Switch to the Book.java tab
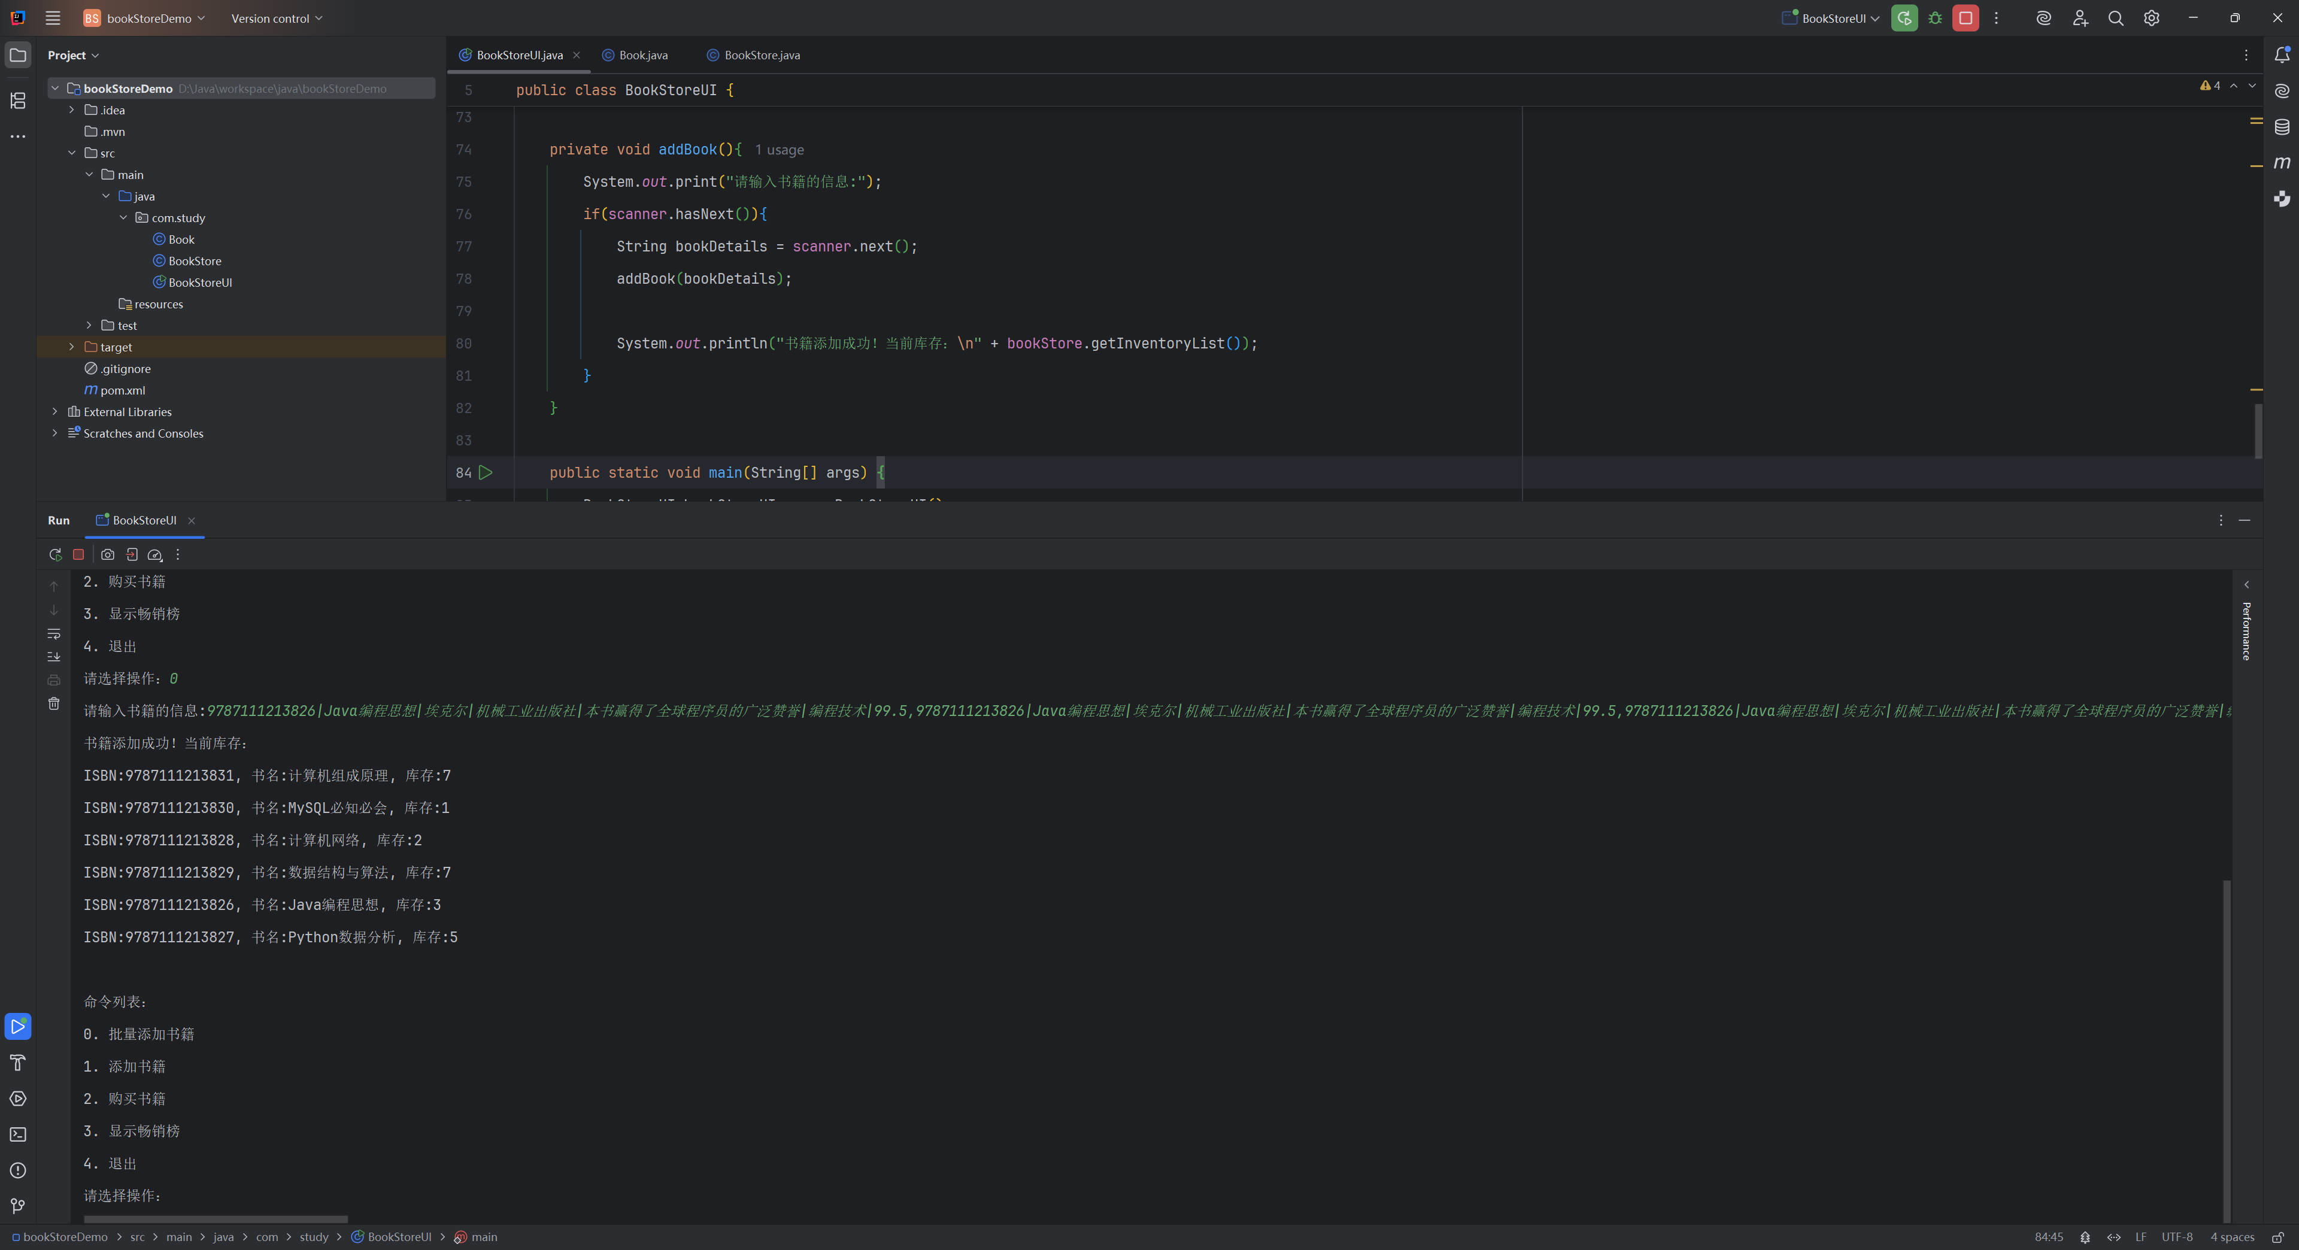 635,55
